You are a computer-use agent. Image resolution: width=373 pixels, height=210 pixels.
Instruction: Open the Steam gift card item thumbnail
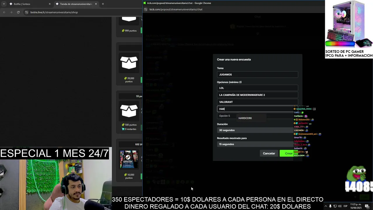pyautogui.click(x=129, y=159)
